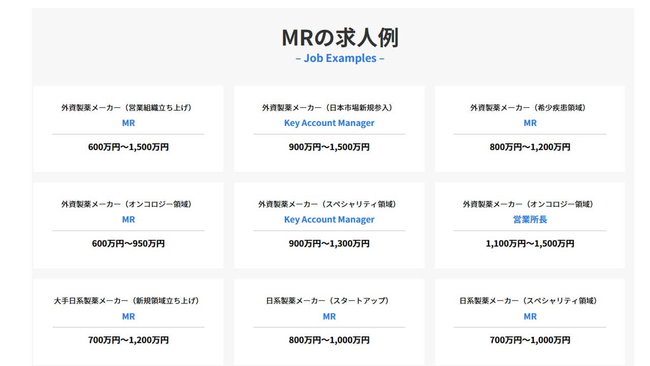Select the 営業所長 link in the オンコロジー領域 card

(x=530, y=219)
